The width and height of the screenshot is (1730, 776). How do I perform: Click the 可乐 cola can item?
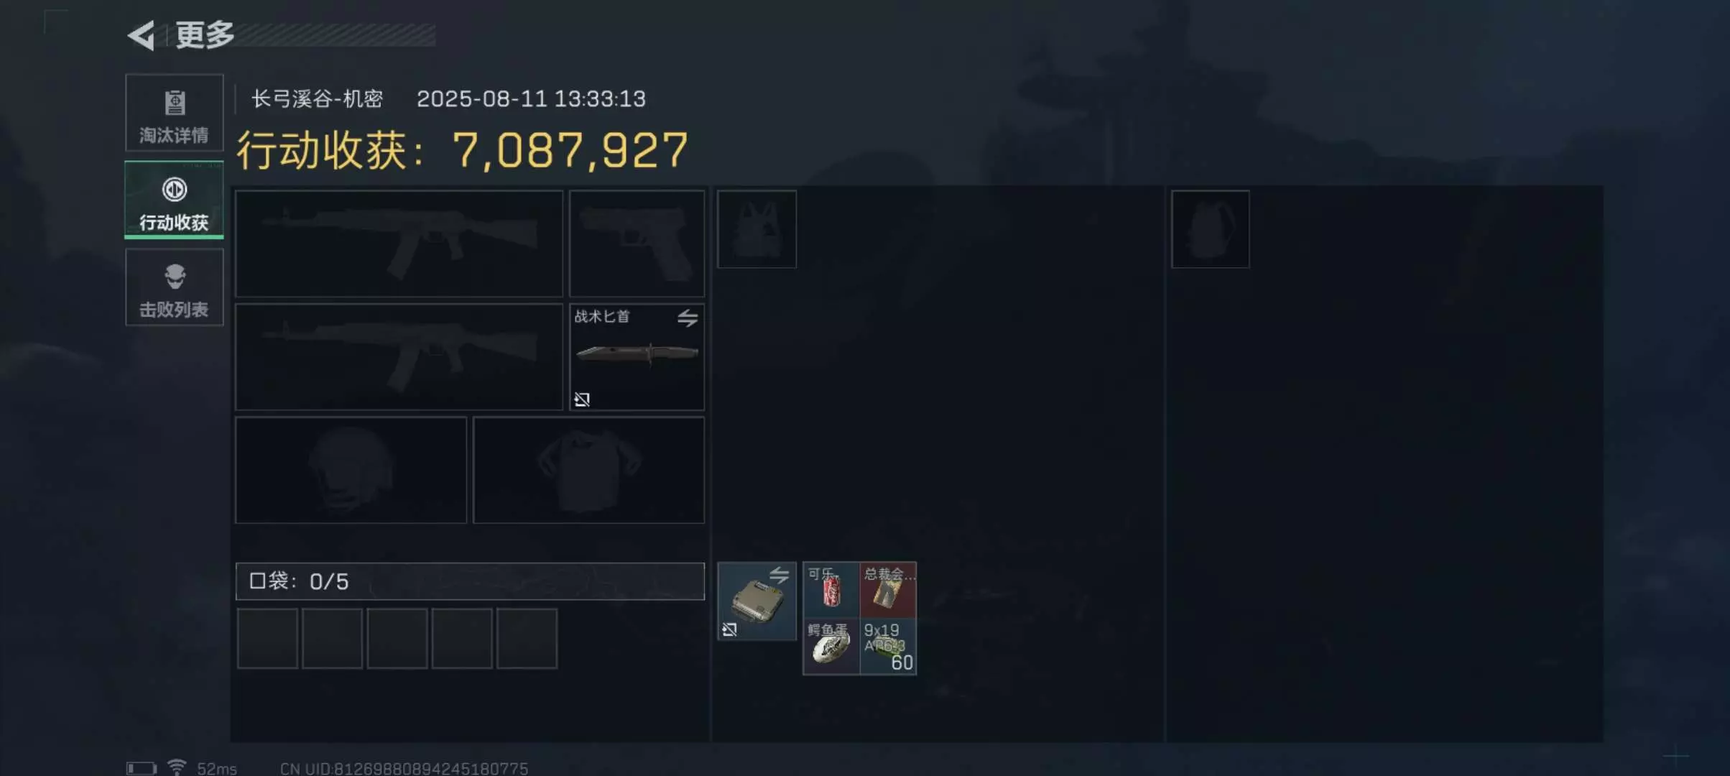click(831, 591)
